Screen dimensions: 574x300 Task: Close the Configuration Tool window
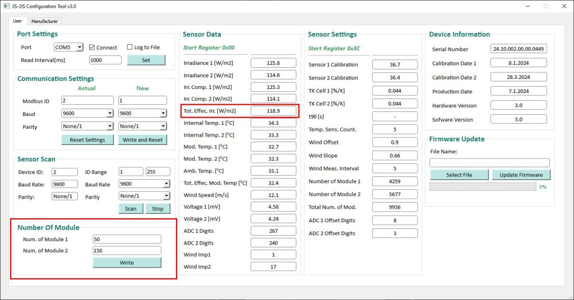tap(564, 6)
